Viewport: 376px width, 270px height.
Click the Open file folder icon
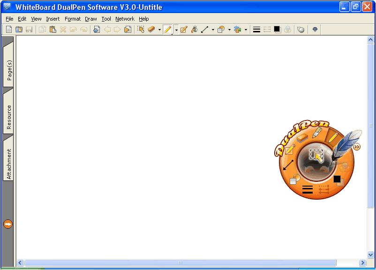pyautogui.click(x=19, y=30)
